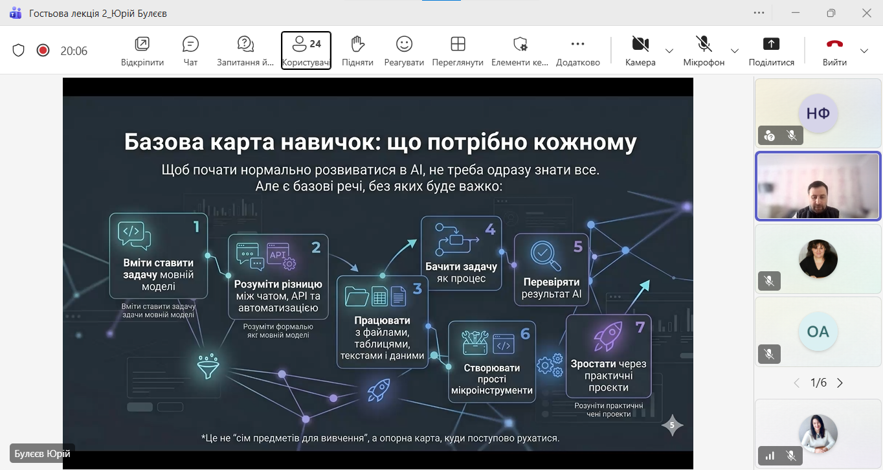883x470 pixels.
Task: Select the НФ participant tile
Action: [818, 113]
